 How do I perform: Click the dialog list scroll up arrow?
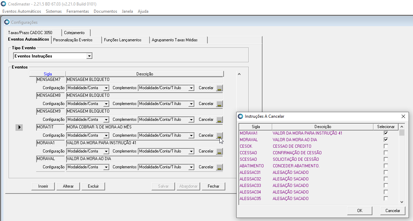coord(402,127)
